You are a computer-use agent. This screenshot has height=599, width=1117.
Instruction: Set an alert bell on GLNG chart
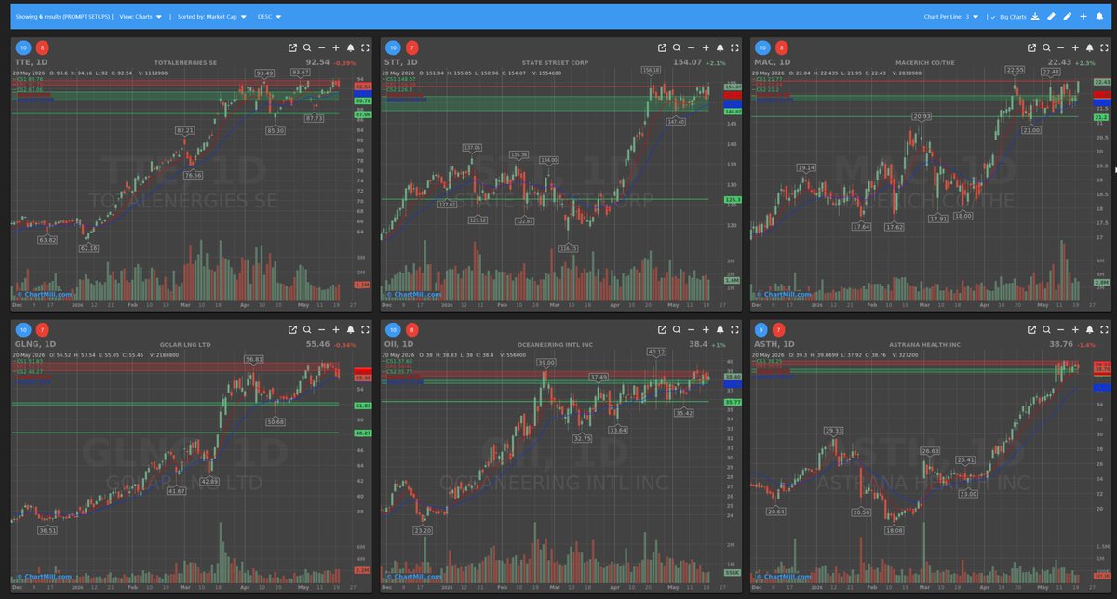pos(350,329)
